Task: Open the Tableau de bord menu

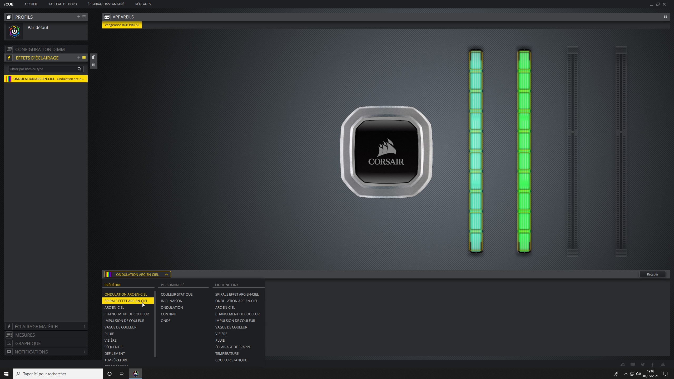Action: [62, 4]
